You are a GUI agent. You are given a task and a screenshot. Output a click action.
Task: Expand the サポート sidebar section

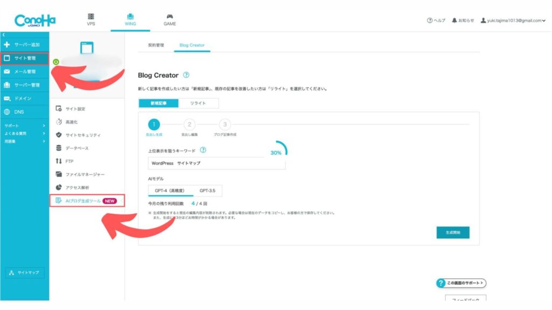(25, 125)
